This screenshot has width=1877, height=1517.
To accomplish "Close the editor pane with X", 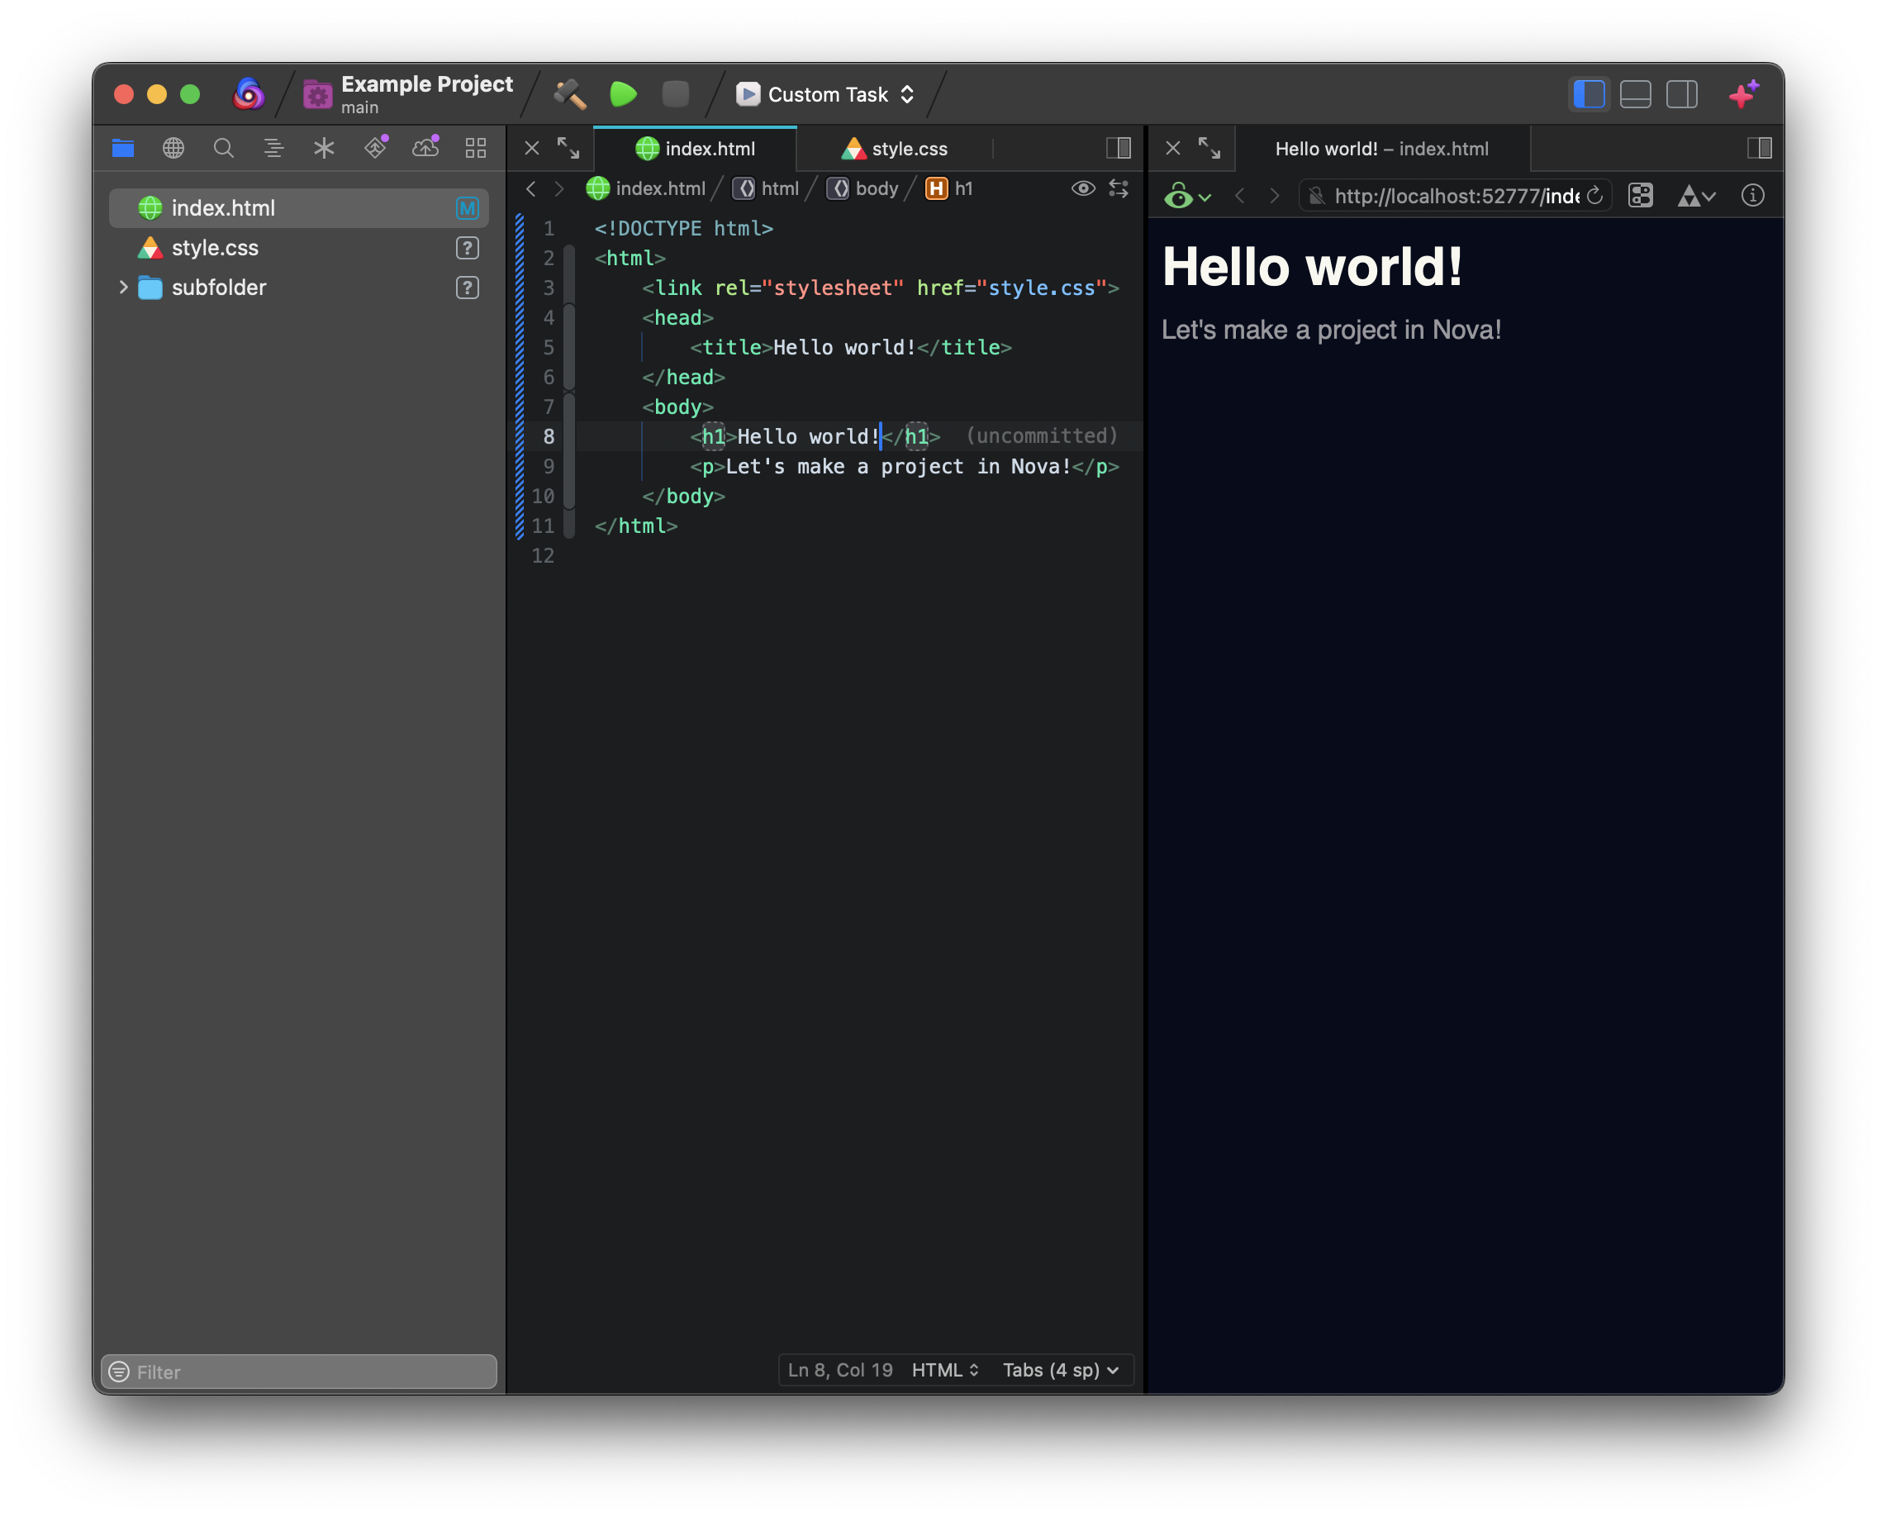I will pos(532,149).
